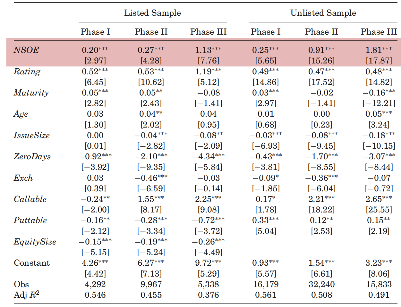Select Phase I header under Unlisted Sample
This screenshot has width=401, height=307.
[266, 32]
